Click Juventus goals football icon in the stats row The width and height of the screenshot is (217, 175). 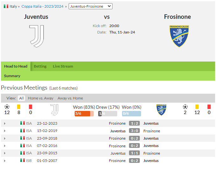click(x=7, y=107)
